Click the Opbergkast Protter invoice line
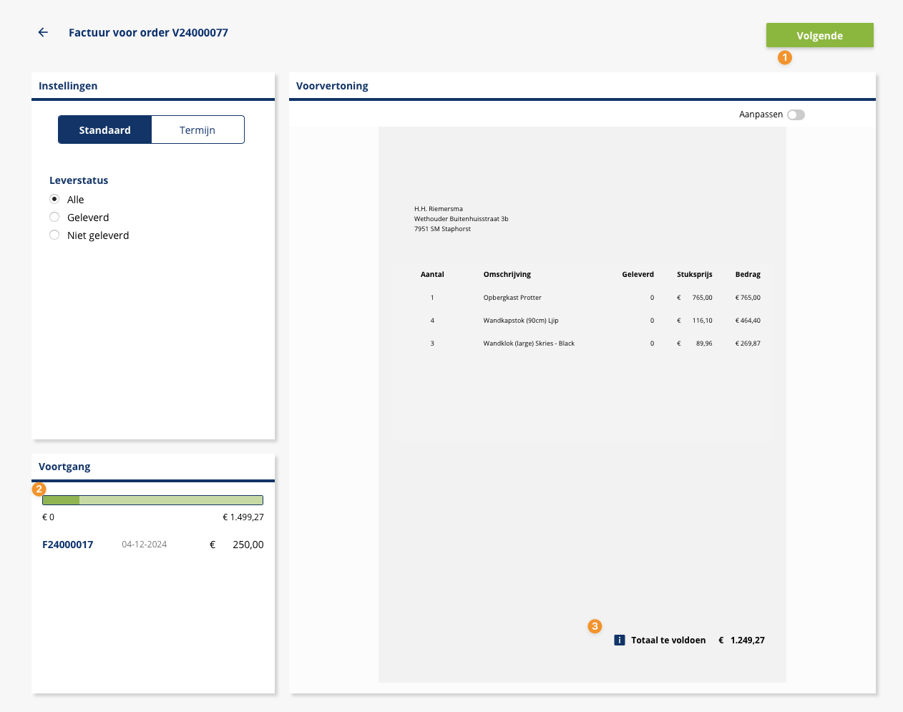Image resolution: width=903 pixels, height=712 pixels. tap(512, 298)
